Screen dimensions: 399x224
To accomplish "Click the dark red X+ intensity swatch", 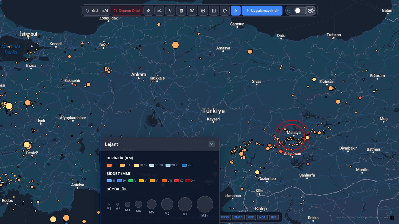I will (x=188, y=181).
